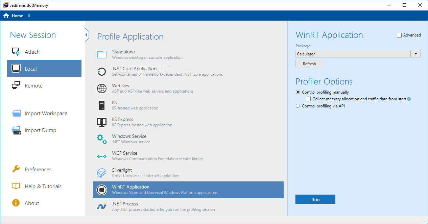Enable the Advanced checkbox

click(399, 35)
